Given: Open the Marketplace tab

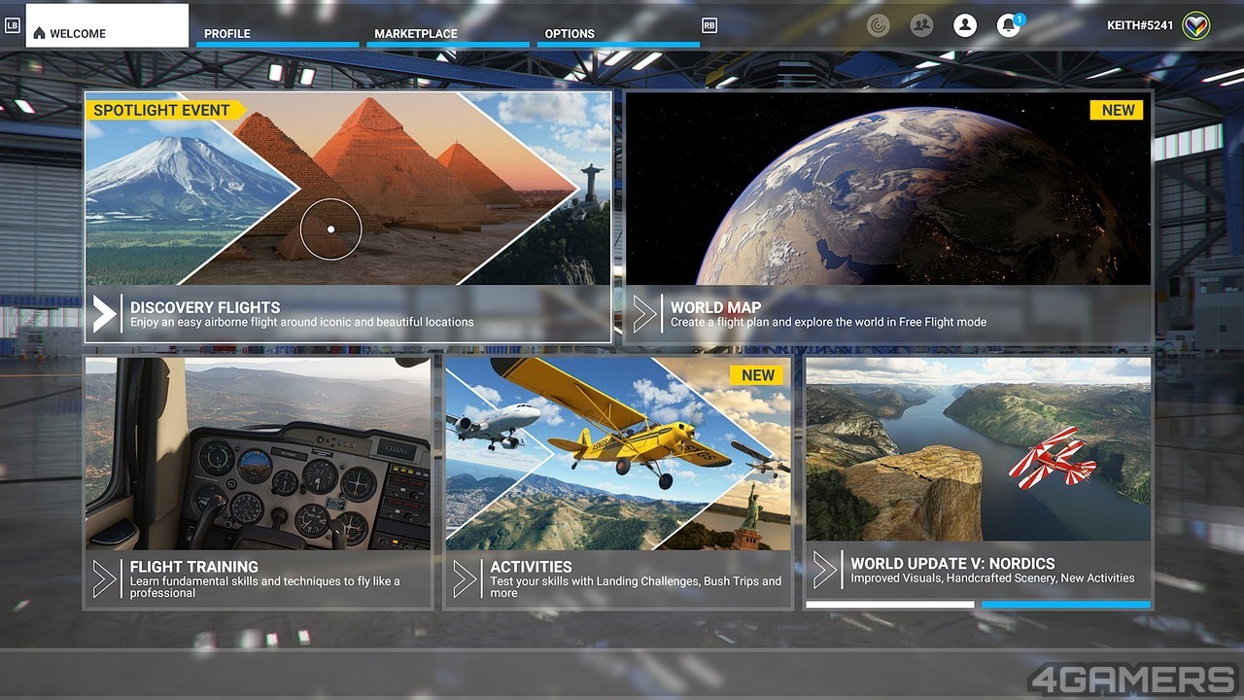Looking at the screenshot, I should (448, 33).
